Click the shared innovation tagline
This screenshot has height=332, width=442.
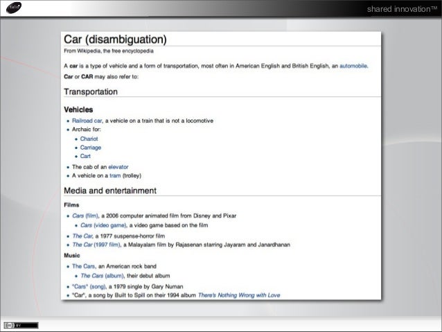point(403,9)
